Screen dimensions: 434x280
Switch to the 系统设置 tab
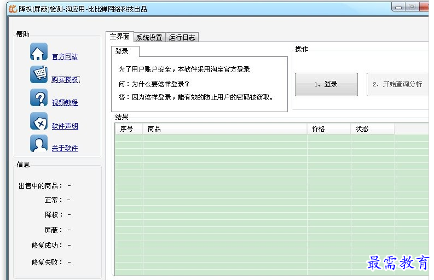[149, 37]
